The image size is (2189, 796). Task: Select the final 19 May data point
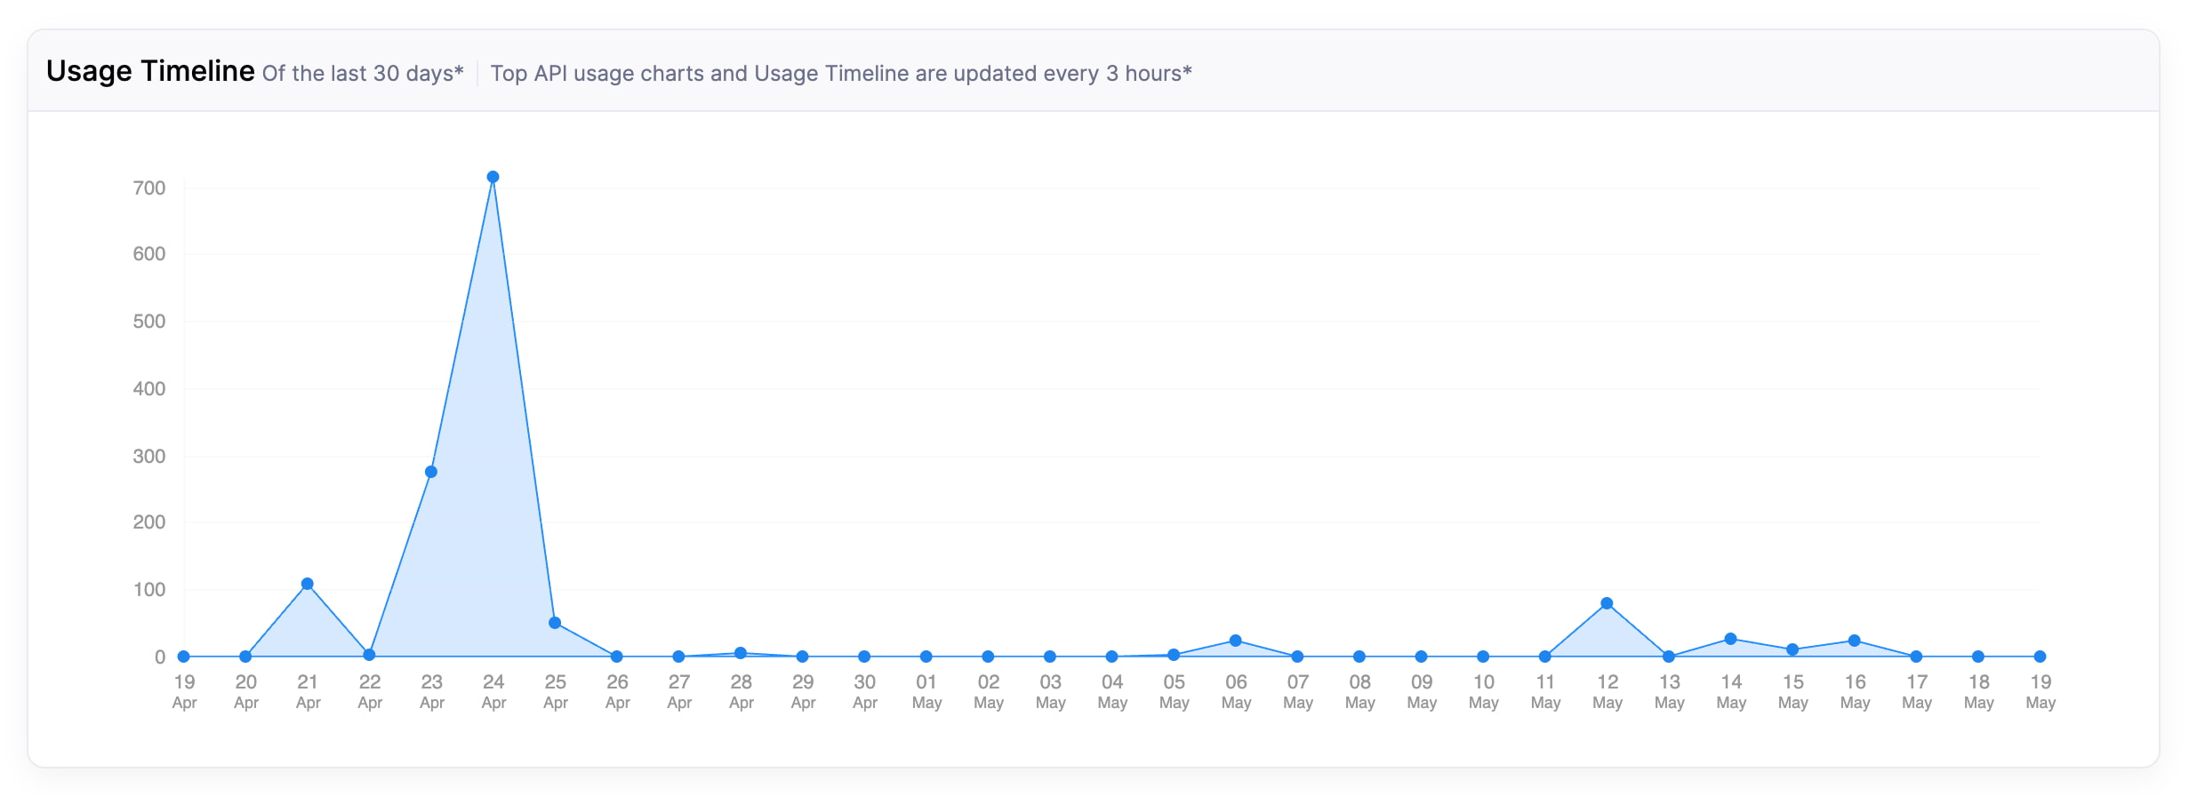tap(2040, 657)
